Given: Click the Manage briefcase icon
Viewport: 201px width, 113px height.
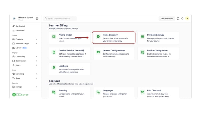Looking at the screenshot, I should click(13, 87).
